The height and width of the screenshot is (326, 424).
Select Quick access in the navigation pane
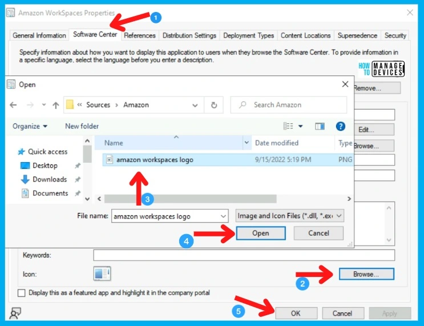point(43,152)
